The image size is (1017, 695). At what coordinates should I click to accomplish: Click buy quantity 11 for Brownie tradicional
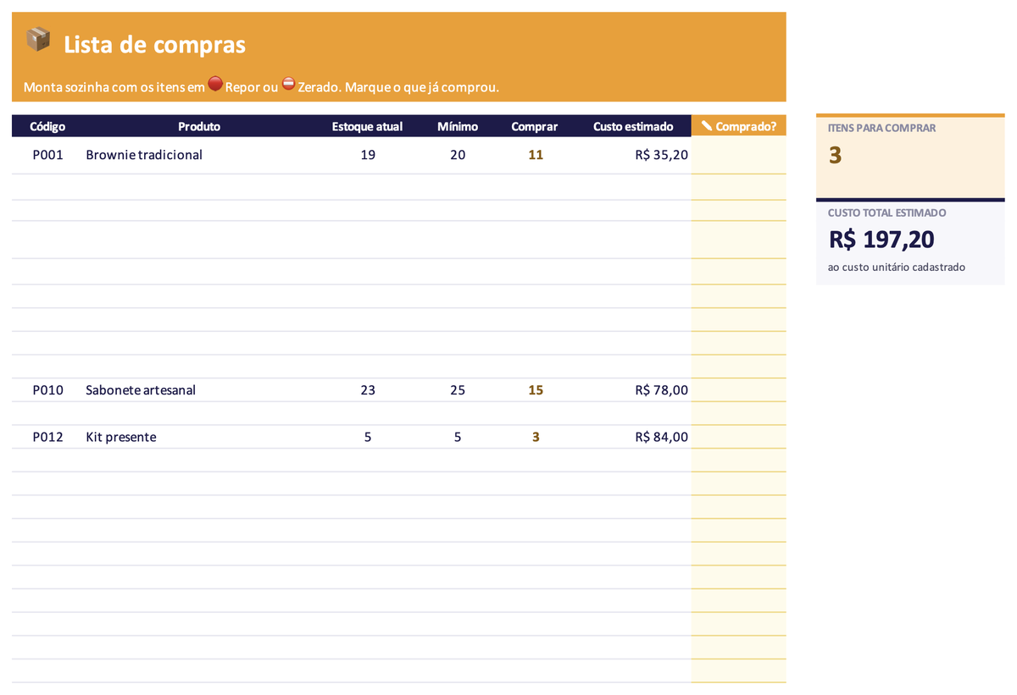(x=536, y=155)
